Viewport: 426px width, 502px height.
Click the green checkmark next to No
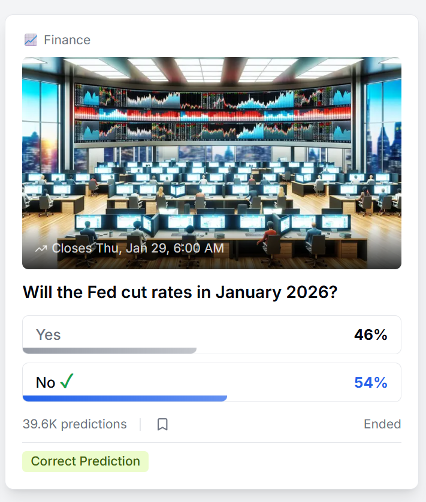[x=67, y=381]
